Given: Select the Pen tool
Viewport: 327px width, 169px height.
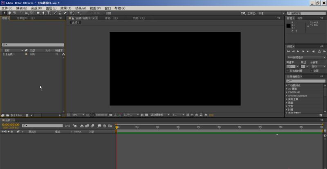Looking at the screenshot, I should [x=43, y=13].
